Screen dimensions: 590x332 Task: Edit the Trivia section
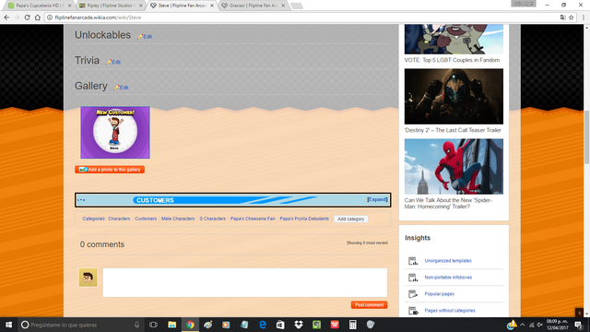point(113,62)
